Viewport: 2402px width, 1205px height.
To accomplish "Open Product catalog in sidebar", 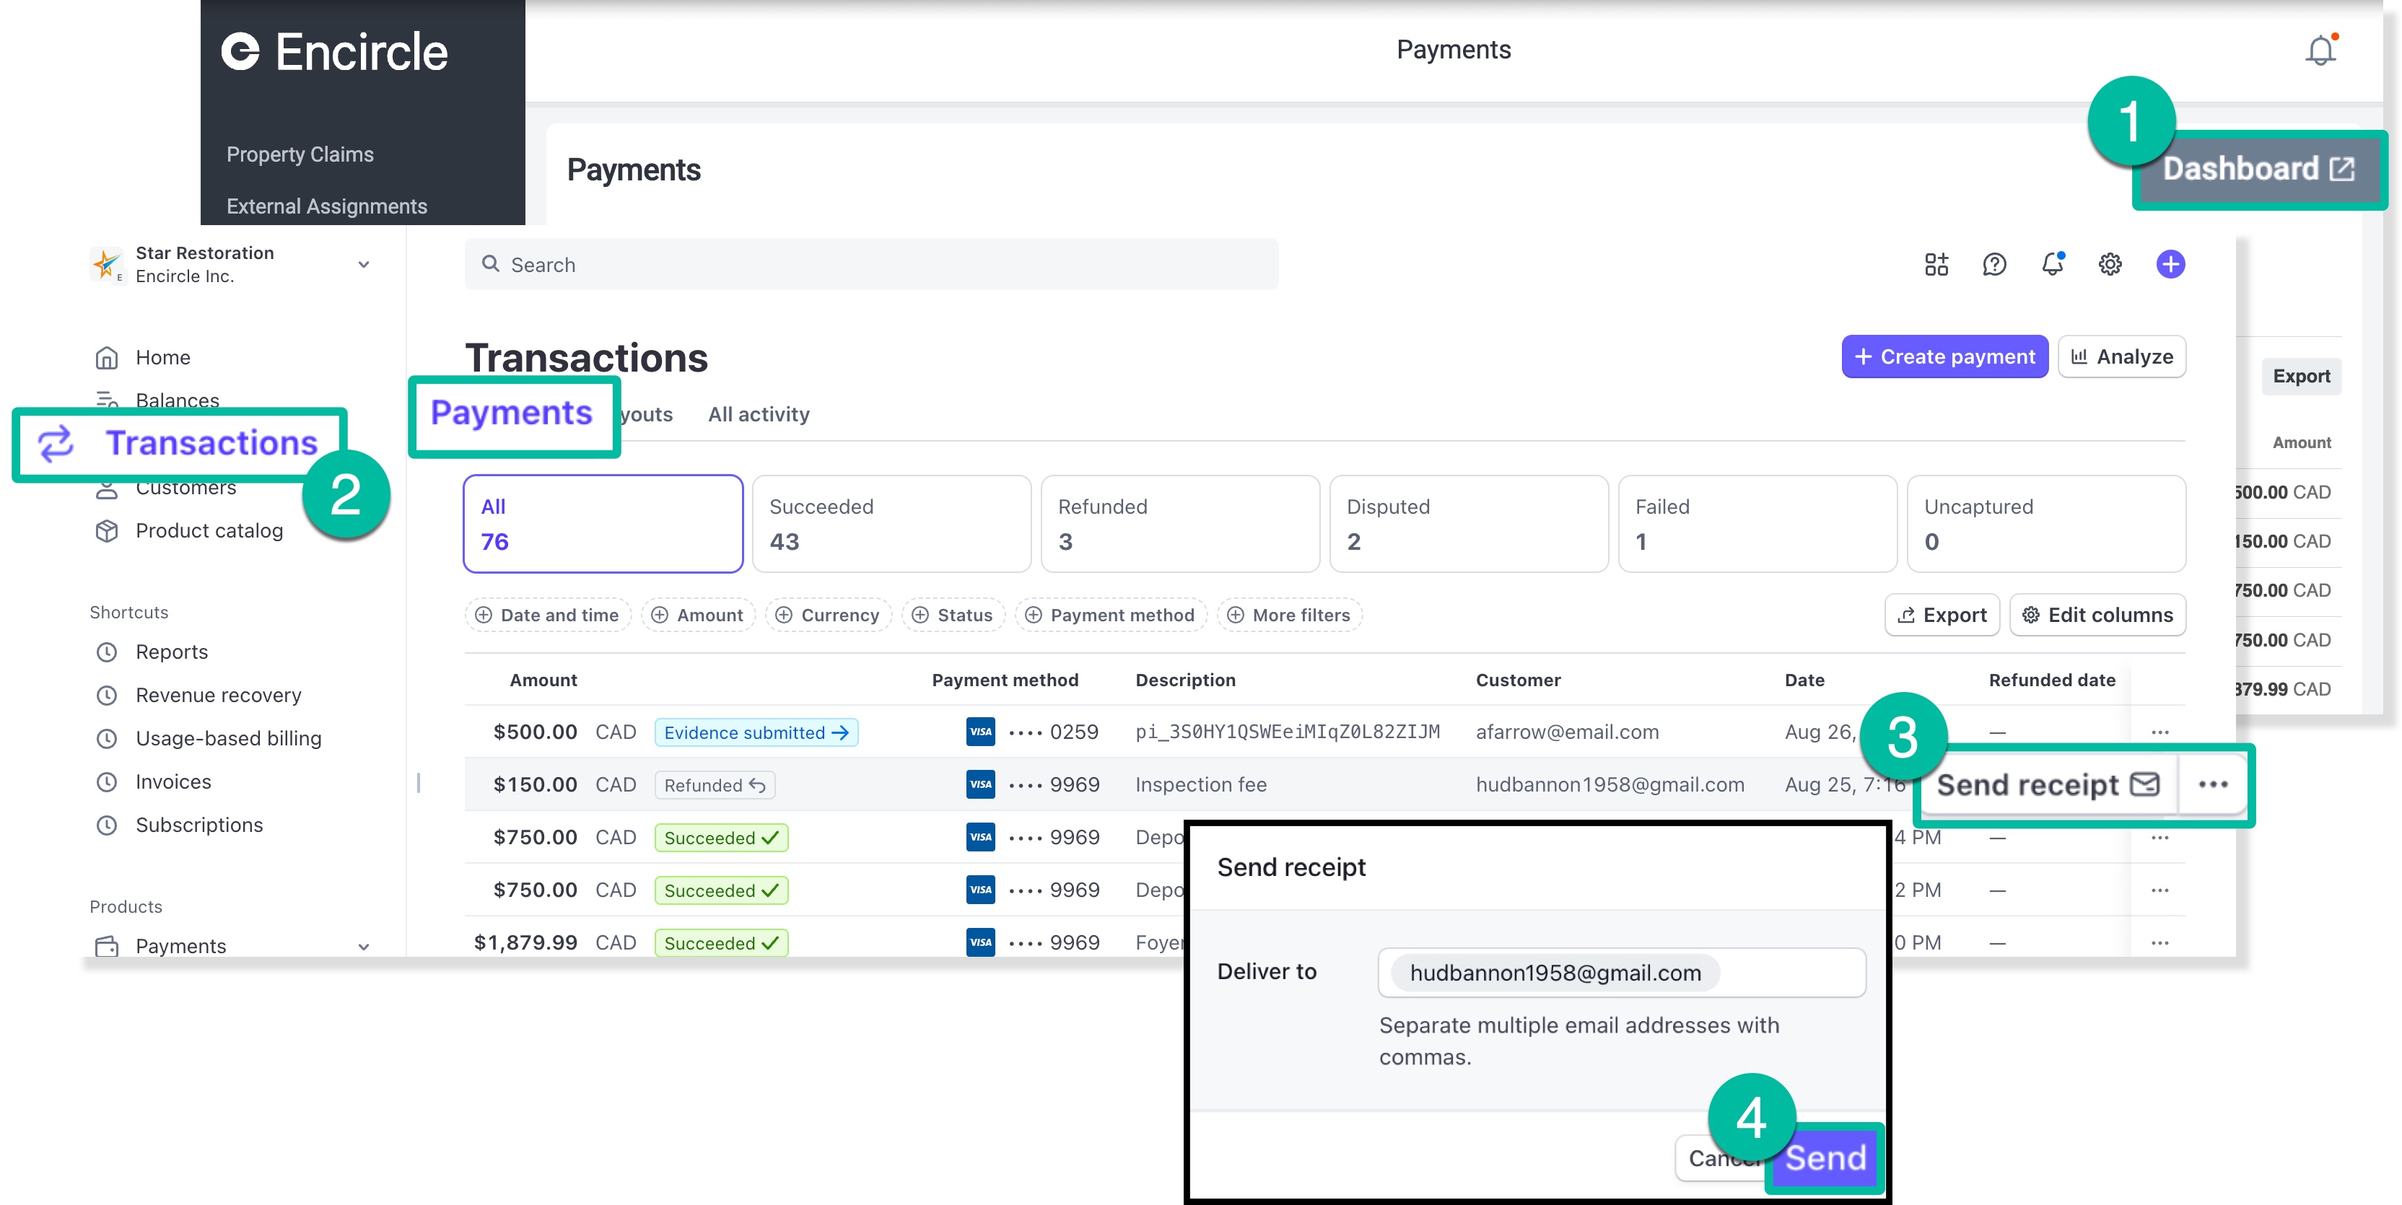I will [209, 530].
